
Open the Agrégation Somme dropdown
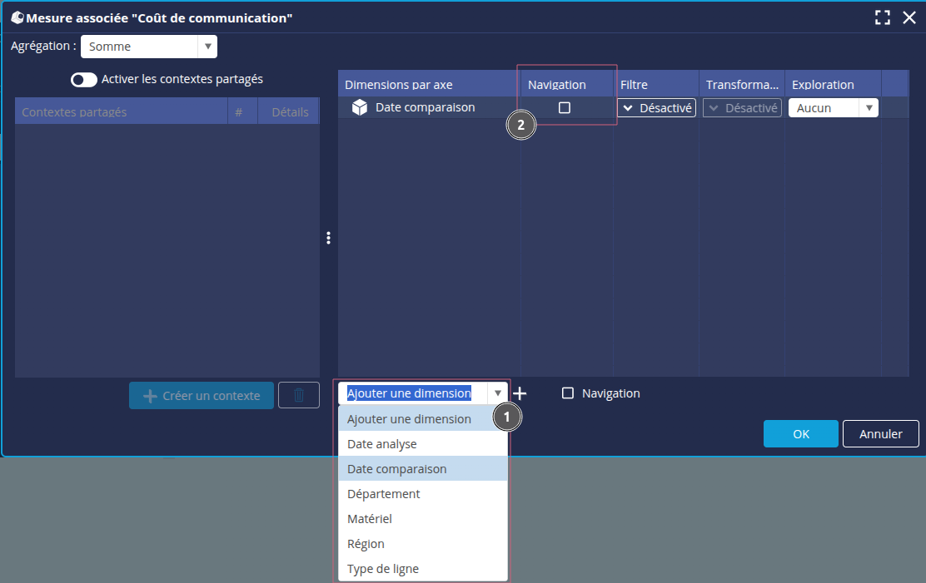point(148,47)
